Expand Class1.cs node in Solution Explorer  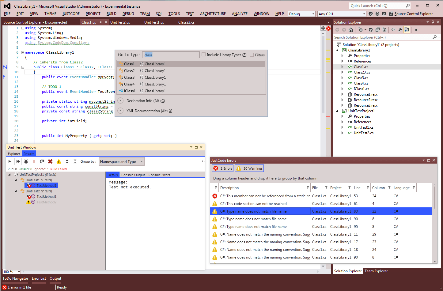(342, 67)
